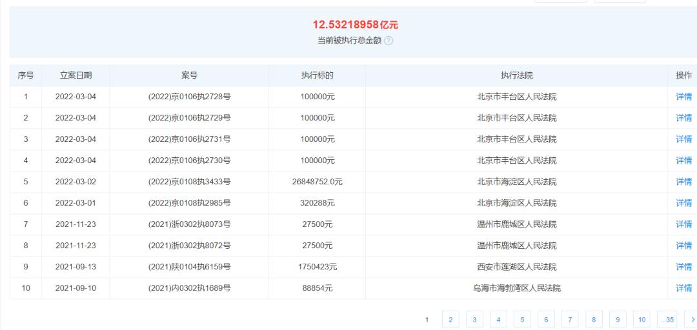Jump to page 3
The height and width of the screenshot is (330, 697).
[474, 319]
